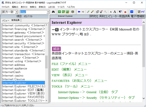Select Internet financing in results list
Screen dimensions: 146x107
click(x=23, y=29)
